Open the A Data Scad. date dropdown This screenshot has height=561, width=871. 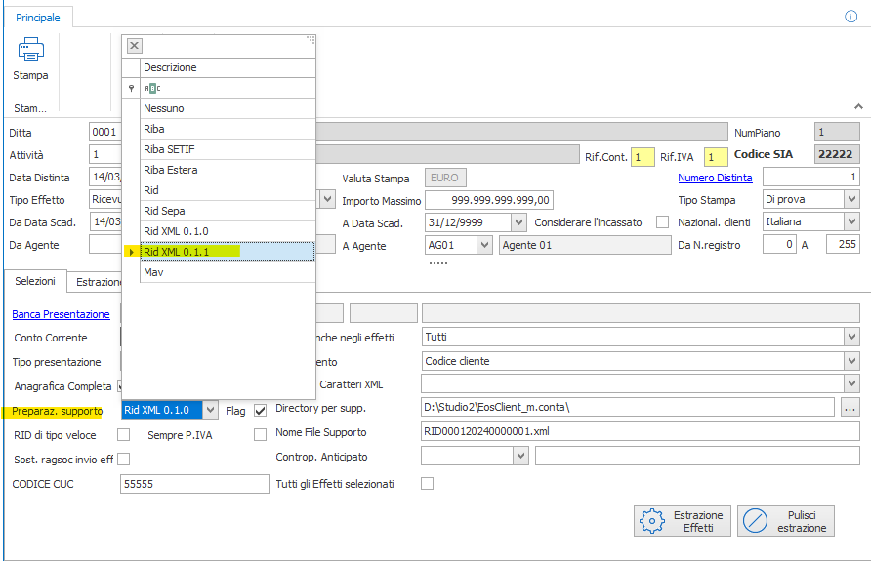click(518, 222)
